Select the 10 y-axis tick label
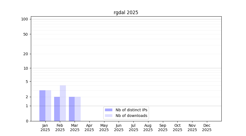246x136 pixels. 26,68
